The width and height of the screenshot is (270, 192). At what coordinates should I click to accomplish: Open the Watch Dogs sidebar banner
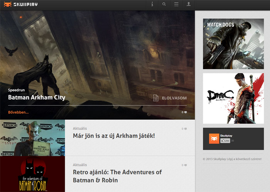233,44
